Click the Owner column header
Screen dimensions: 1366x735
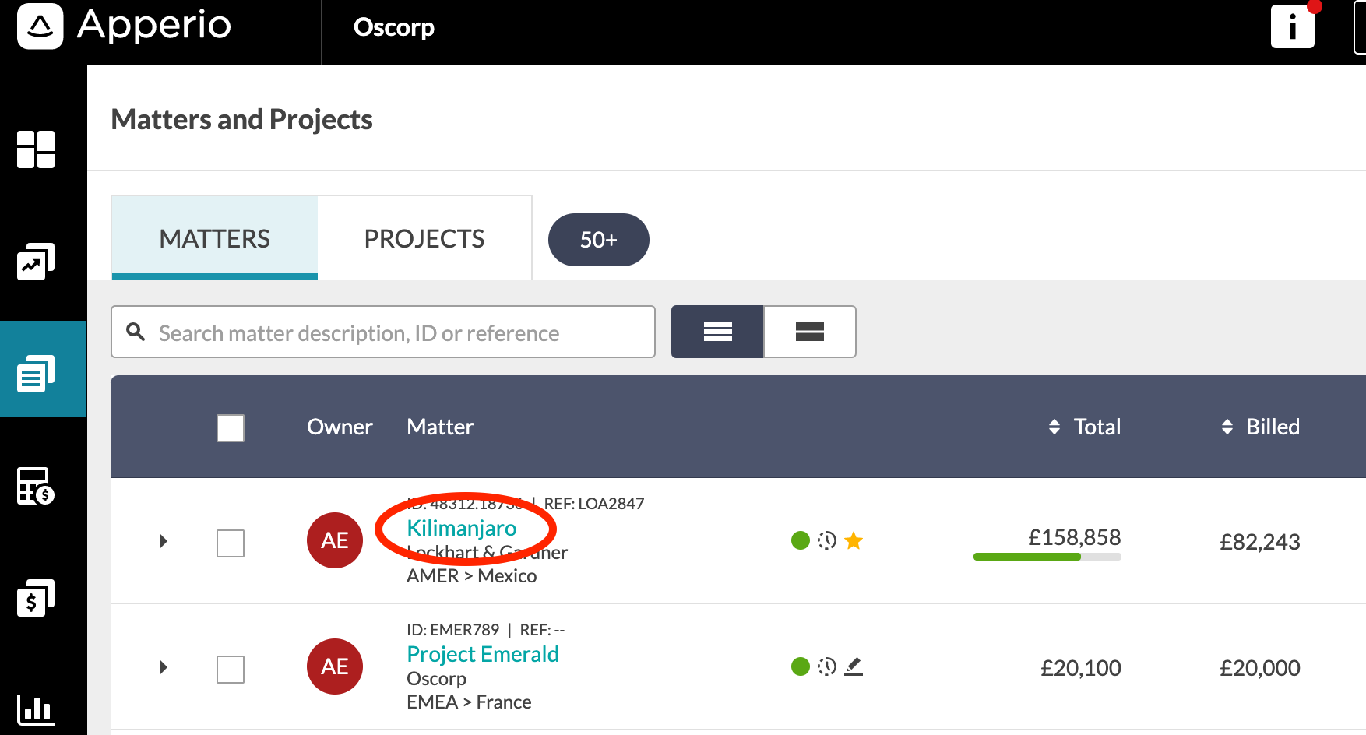pyautogui.click(x=340, y=427)
